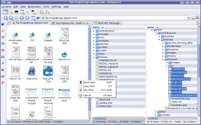Zoom out with the minus magnifier icon
The width and height of the screenshot is (201, 125).
pos(47,12)
